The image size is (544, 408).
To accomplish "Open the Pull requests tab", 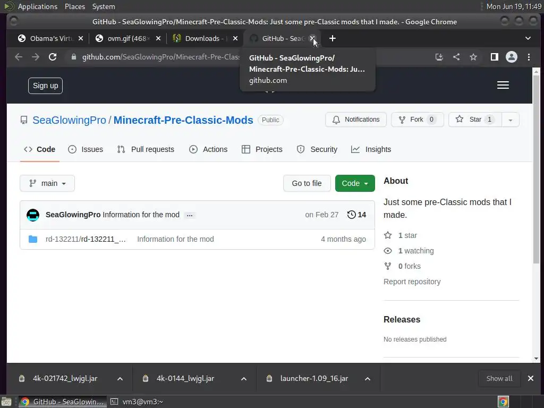I will click(146, 149).
